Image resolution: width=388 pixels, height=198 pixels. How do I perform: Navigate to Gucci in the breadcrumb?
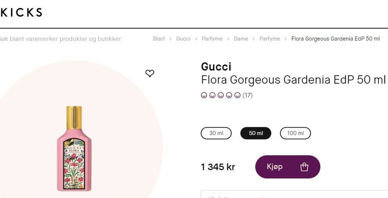point(183,39)
